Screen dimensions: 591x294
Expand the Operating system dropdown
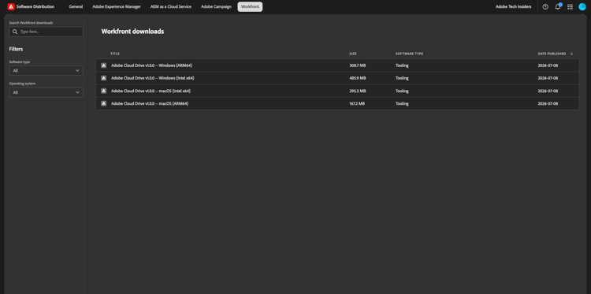[x=46, y=92]
